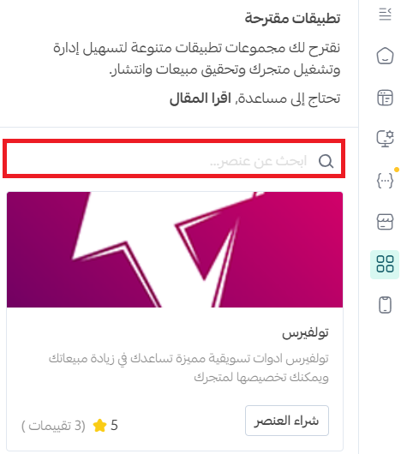Collapse the sidebar menu with the top icon
The image size is (401, 454).
[385, 15]
